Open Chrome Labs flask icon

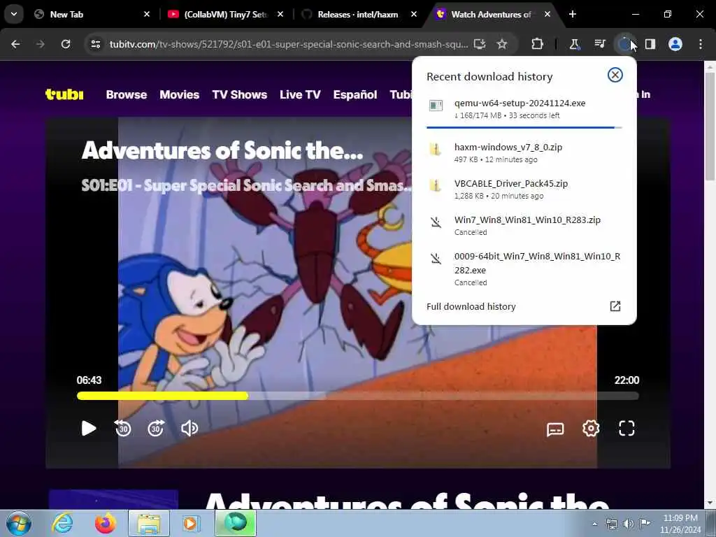pos(574,44)
